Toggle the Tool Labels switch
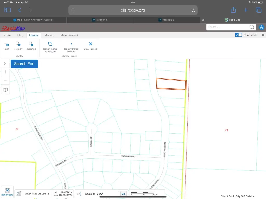This screenshot has width=266, height=199. [x=238, y=35]
